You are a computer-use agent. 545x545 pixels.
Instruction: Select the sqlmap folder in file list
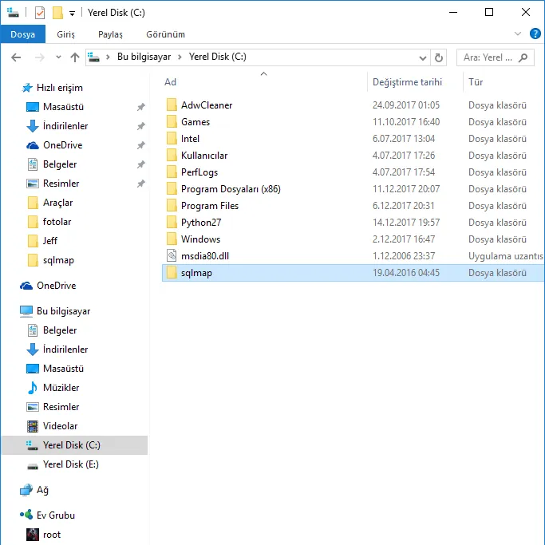353,273
